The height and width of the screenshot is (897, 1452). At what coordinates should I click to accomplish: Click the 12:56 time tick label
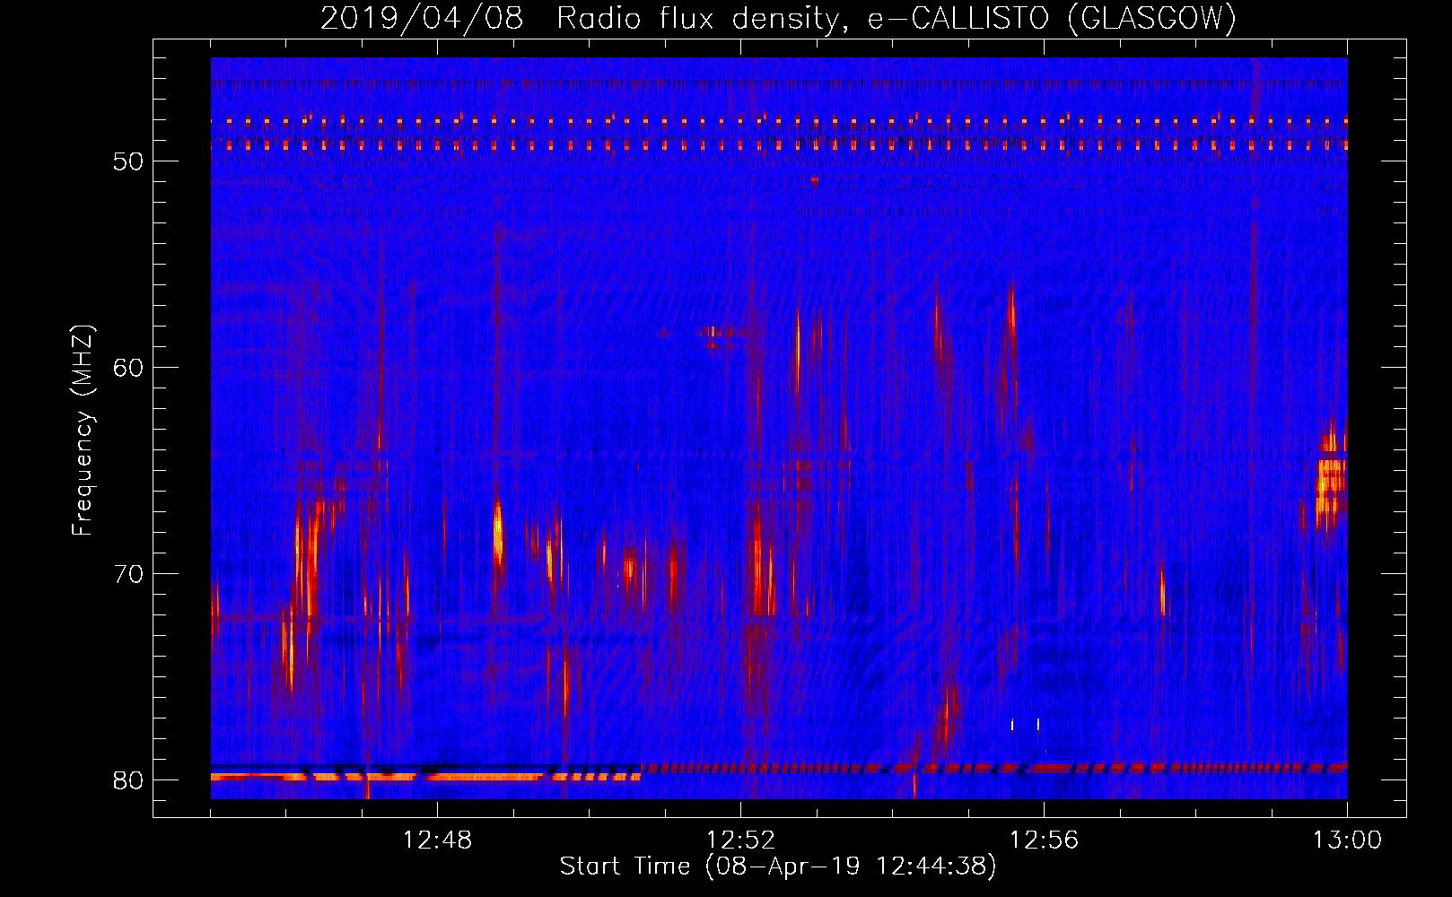1044,840
